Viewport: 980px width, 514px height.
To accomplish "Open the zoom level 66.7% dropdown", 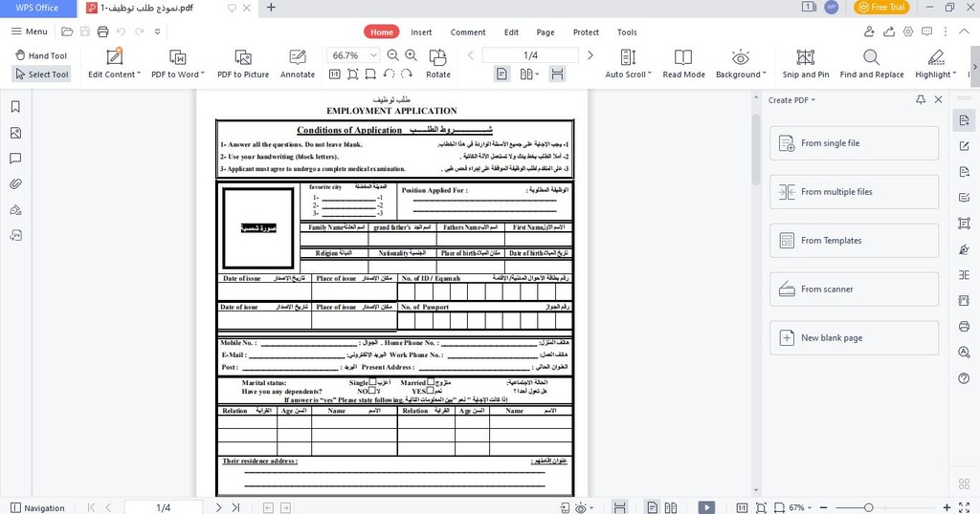I will pos(374,55).
